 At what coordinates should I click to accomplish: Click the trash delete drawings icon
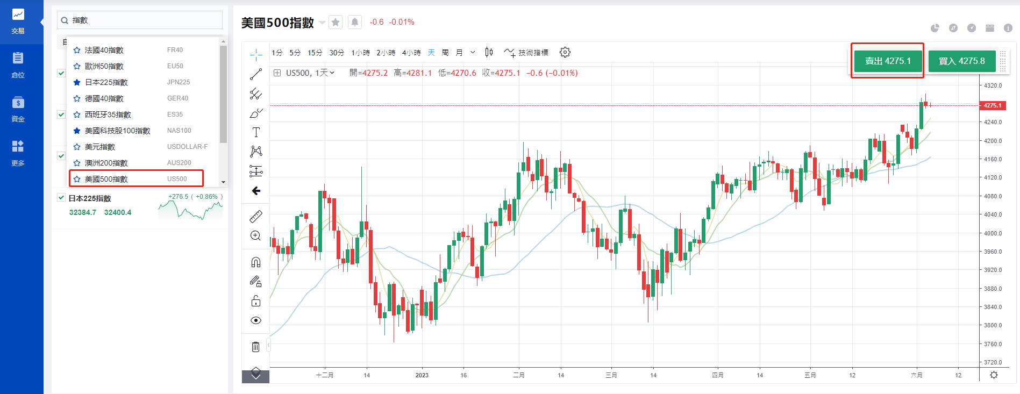pyautogui.click(x=256, y=347)
